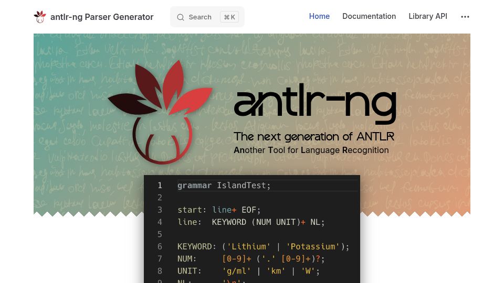The width and height of the screenshot is (504, 283).
Task: Click 'Another Tool for Language Recognition' text
Action: coord(311,150)
